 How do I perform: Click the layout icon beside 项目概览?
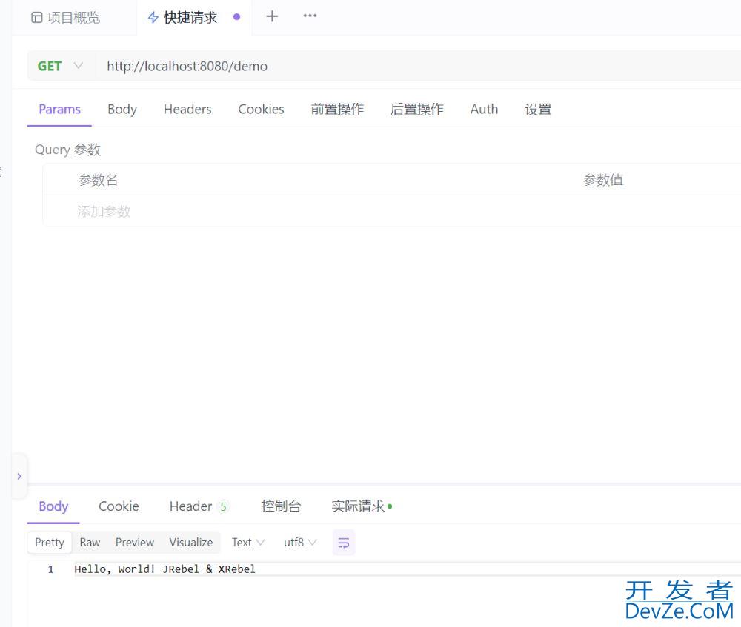(36, 18)
